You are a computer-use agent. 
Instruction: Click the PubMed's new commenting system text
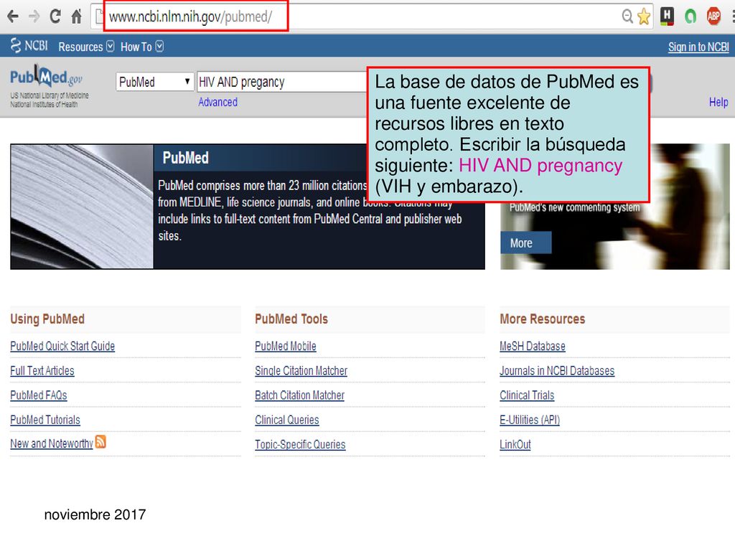[x=575, y=207]
